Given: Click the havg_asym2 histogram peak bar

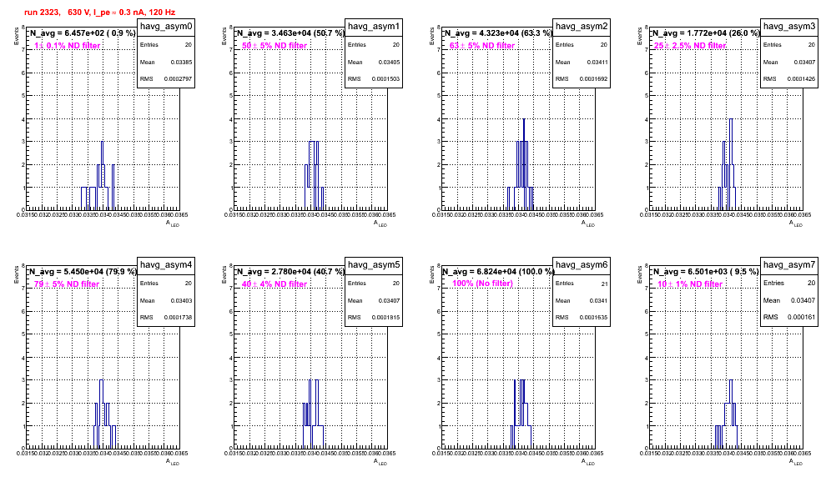Looking at the screenshot, I should pos(524,163).
